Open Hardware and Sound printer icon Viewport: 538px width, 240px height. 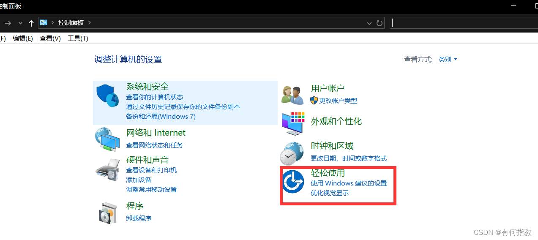[x=107, y=170]
